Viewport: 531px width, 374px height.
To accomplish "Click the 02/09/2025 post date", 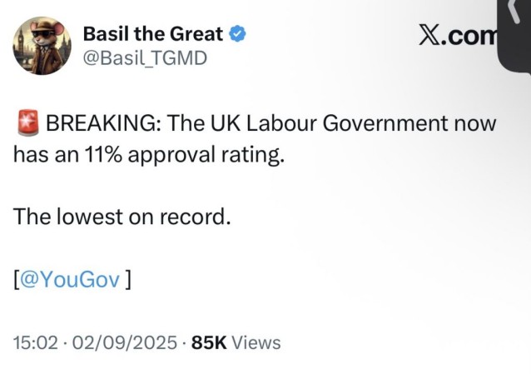I will tap(125, 342).
